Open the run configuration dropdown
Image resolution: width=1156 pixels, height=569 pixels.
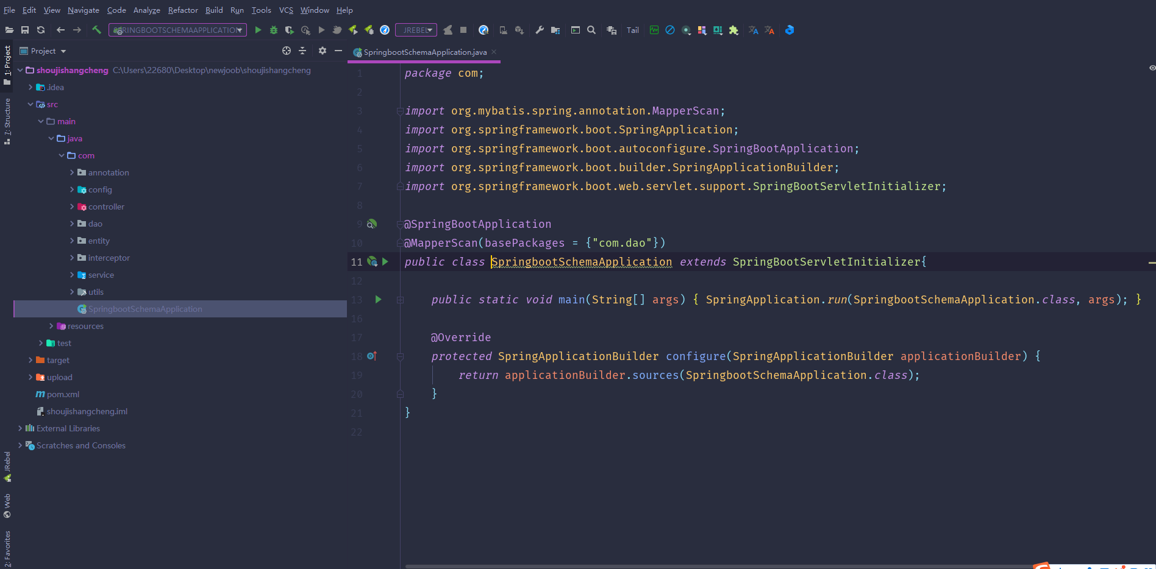click(x=177, y=30)
